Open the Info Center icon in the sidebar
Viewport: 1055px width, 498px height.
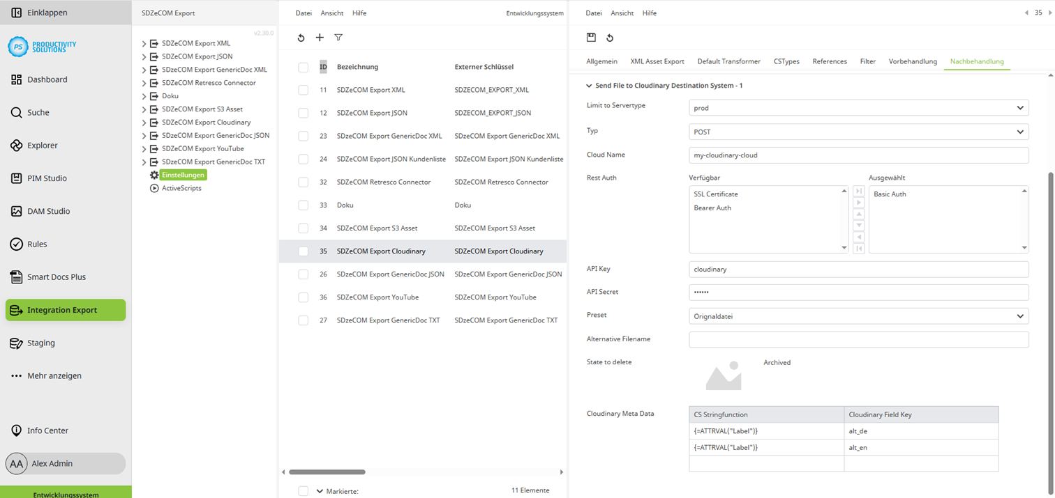pos(15,430)
